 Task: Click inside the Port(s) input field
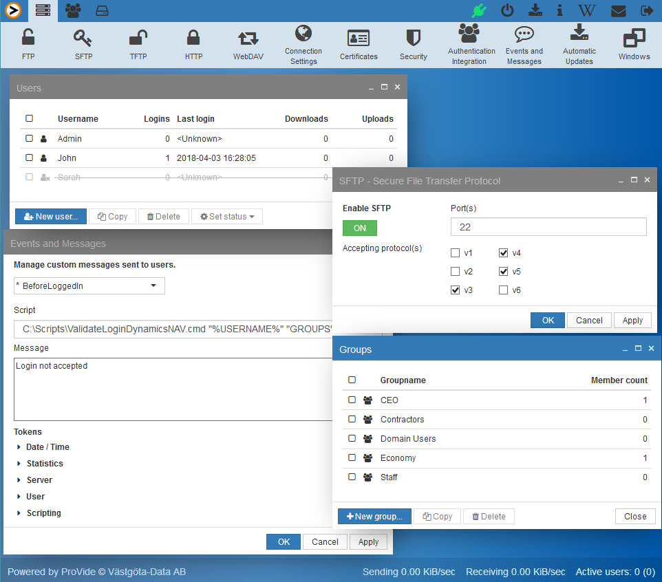coord(548,226)
